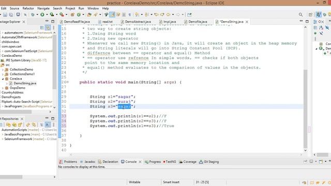Click Back navigation arrow icon

click(x=168, y=14)
